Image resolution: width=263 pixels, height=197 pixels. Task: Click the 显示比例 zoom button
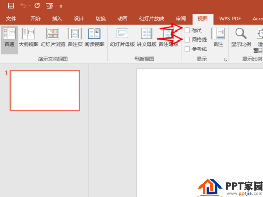click(241, 38)
